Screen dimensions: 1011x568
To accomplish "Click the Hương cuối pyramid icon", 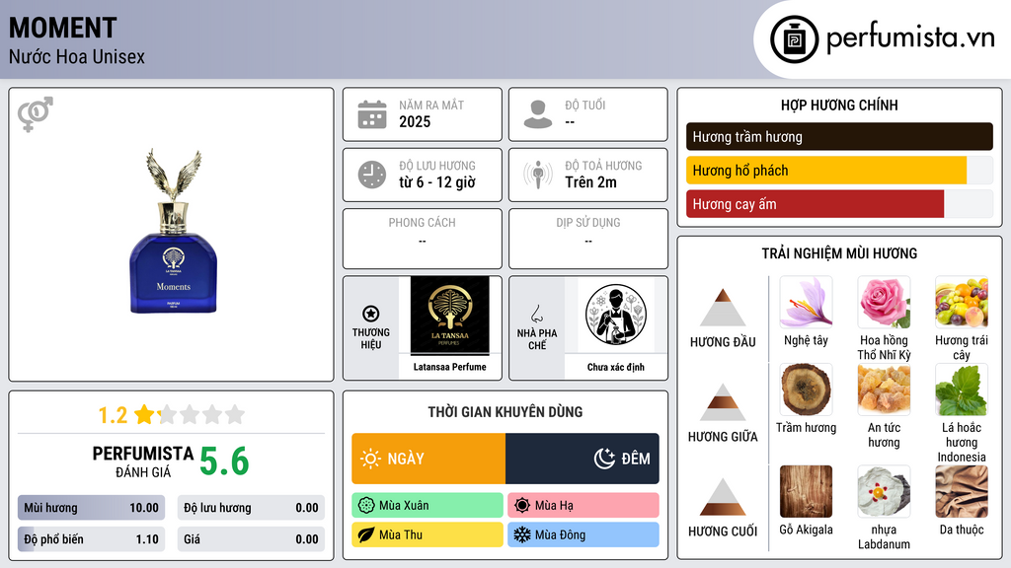I will click(x=723, y=497).
